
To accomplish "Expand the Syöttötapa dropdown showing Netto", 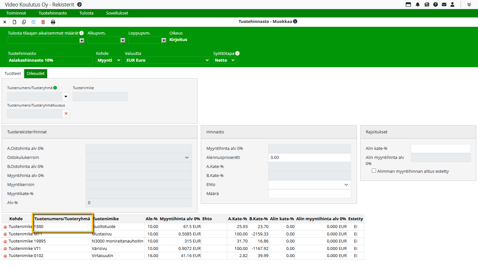I will point(224,60).
